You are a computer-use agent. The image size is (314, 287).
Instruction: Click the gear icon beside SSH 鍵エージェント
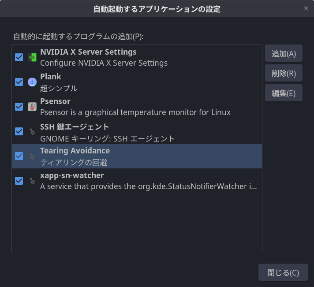(32, 131)
